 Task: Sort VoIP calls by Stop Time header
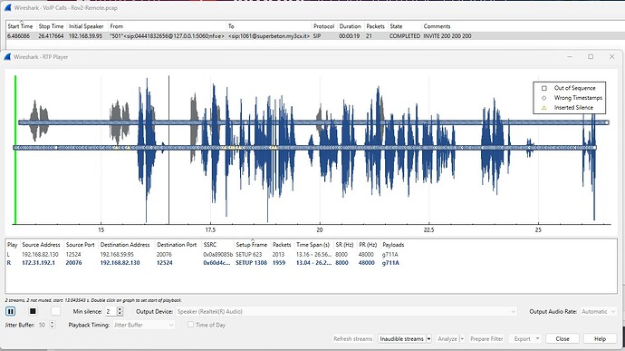[x=51, y=26]
